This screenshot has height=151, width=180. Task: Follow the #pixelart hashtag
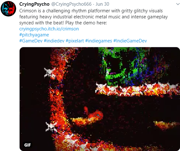pyautogui.click(x=75, y=41)
